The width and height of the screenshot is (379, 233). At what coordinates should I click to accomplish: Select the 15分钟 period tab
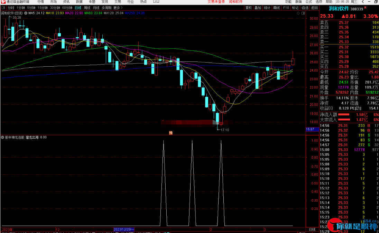click(43, 8)
